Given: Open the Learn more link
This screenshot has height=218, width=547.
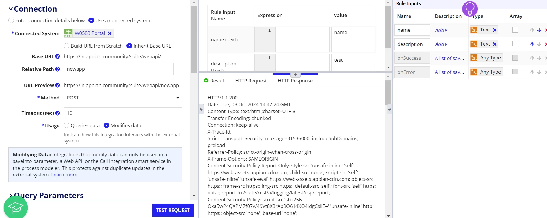Looking at the screenshot, I should 64,175.
